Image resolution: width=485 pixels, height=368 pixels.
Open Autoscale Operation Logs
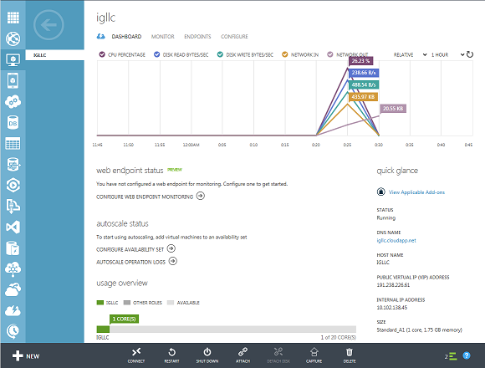(x=136, y=262)
